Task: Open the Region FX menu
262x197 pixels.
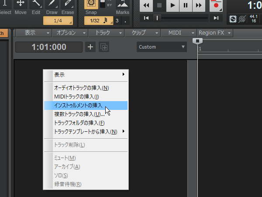Action: [x=215, y=33]
